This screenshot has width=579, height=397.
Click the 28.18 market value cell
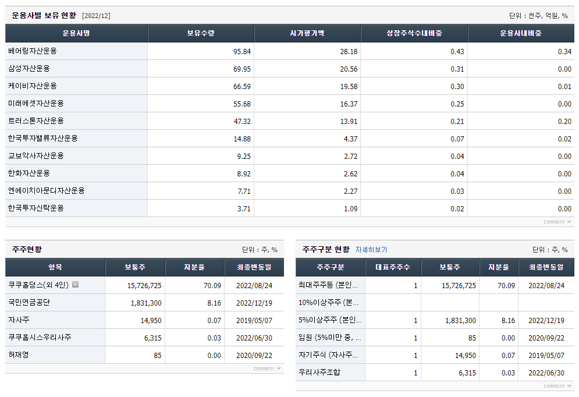(349, 52)
